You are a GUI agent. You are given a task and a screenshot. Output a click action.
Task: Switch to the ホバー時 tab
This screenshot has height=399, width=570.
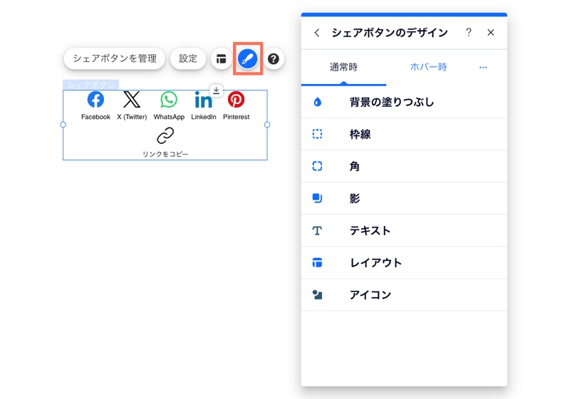(x=429, y=67)
